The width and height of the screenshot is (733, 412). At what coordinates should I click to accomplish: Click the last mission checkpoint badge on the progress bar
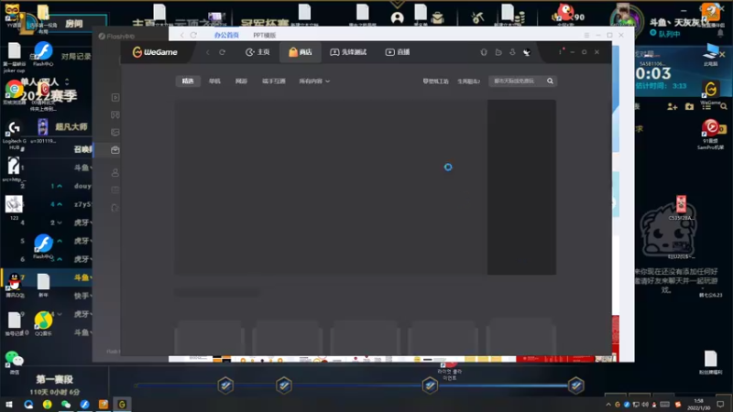[576, 385]
